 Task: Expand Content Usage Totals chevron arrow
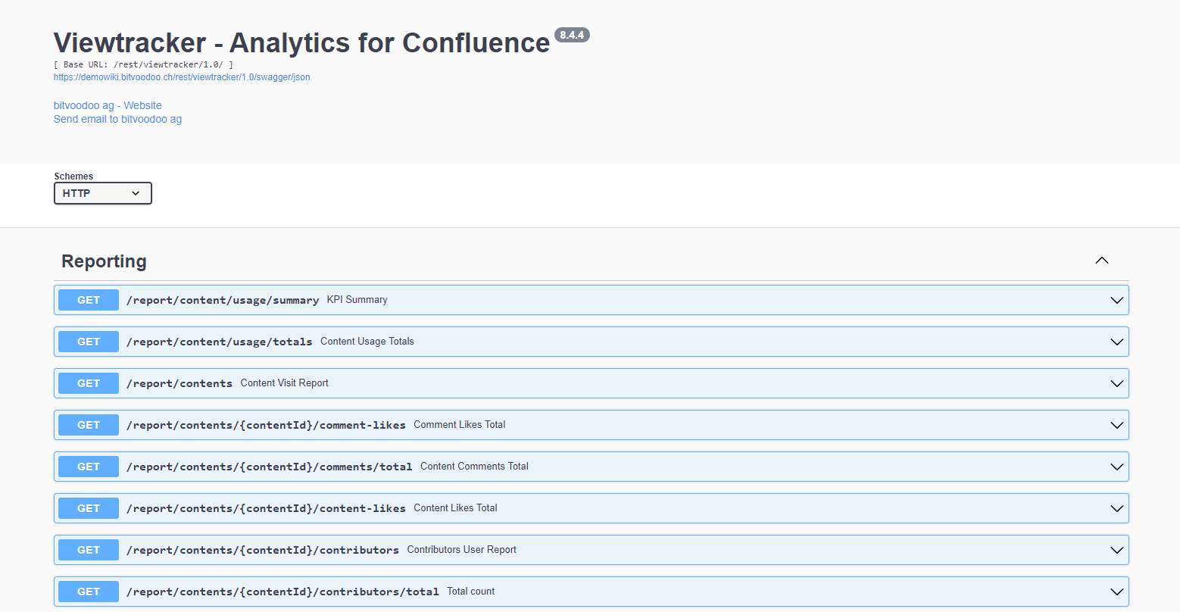point(1116,342)
